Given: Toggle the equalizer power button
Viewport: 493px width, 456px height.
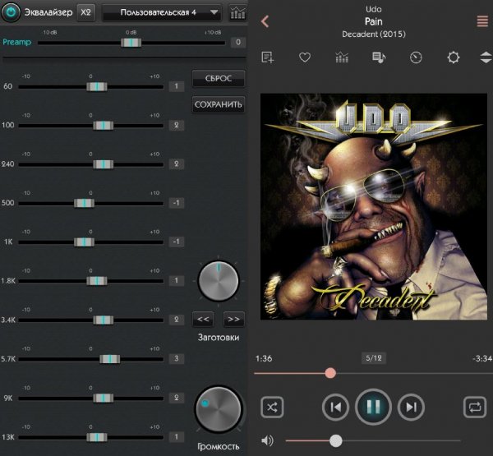Looking at the screenshot, I should tap(11, 12).
